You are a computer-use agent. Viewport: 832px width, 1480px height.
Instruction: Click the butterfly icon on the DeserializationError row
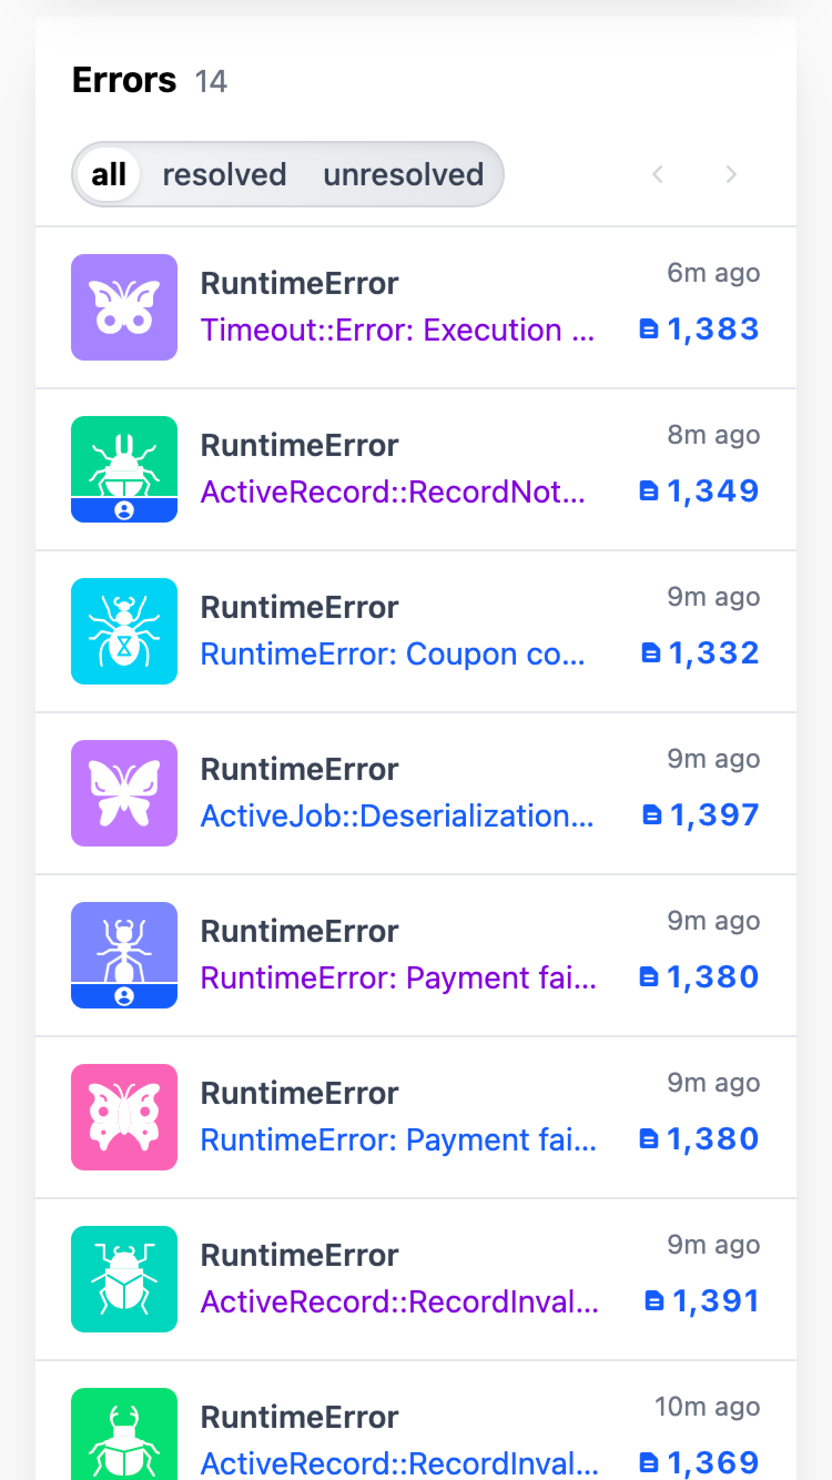coord(124,792)
